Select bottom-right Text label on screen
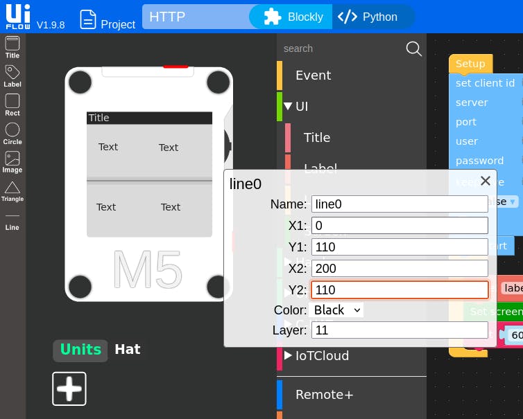The image size is (523, 419). click(171, 207)
